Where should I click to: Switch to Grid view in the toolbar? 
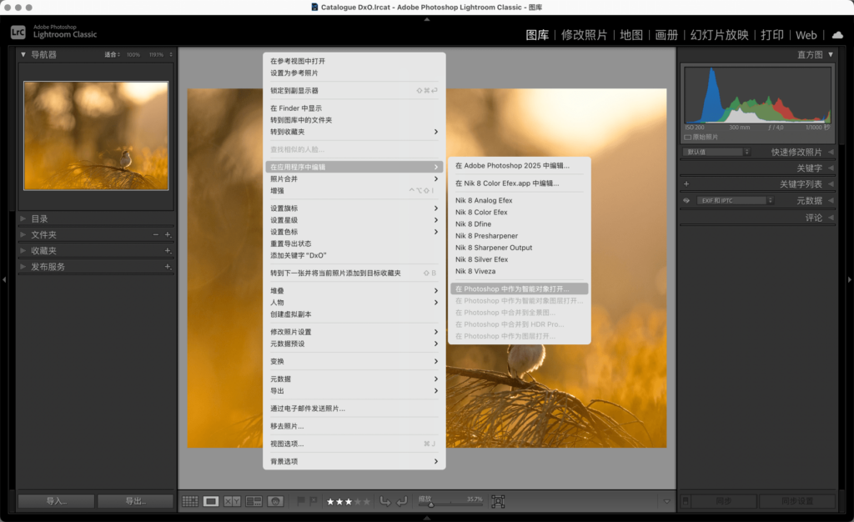189,501
